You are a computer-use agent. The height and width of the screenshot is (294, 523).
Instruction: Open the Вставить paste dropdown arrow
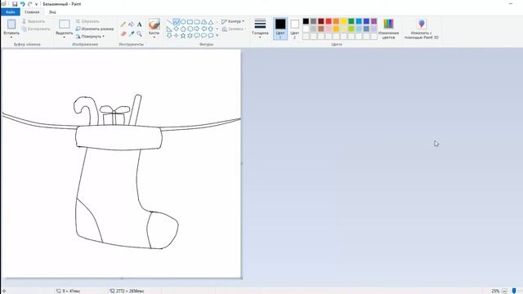(x=11, y=37)
